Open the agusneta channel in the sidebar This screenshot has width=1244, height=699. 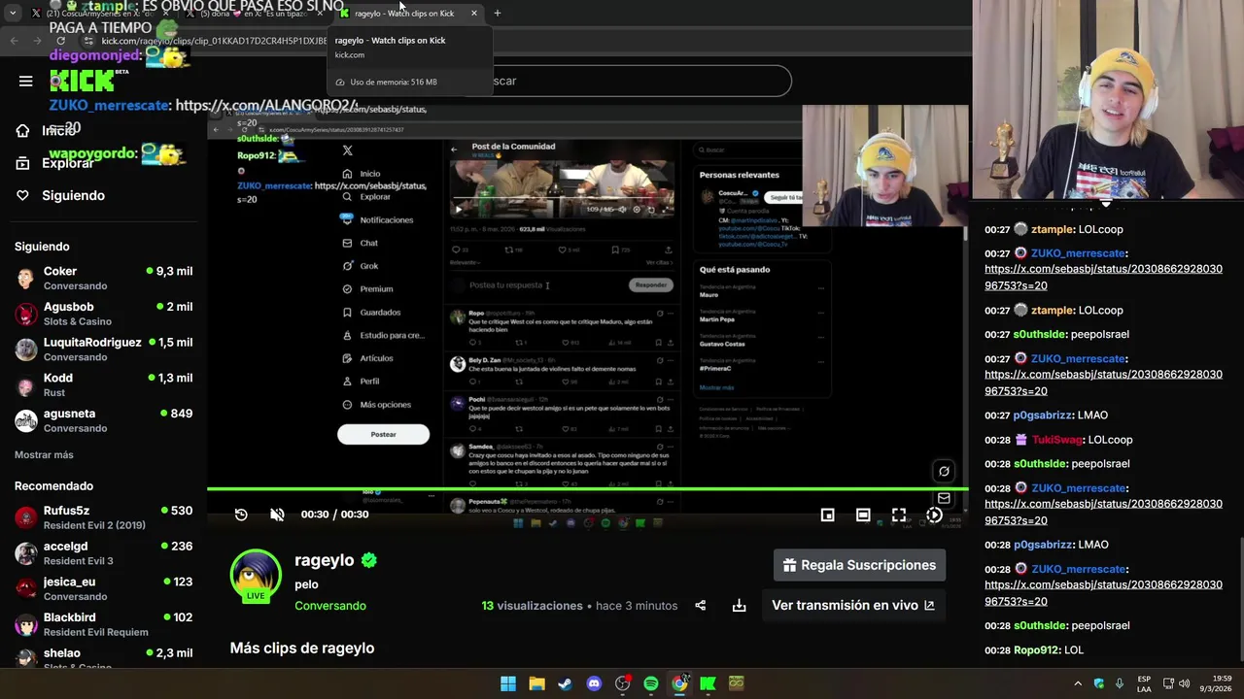point(103,420)
